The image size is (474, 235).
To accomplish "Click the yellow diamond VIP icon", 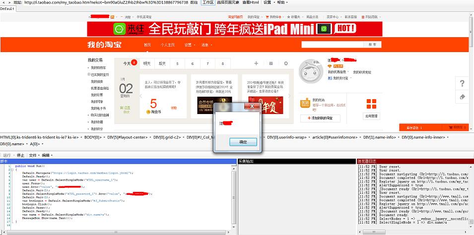I will point(330,66).
